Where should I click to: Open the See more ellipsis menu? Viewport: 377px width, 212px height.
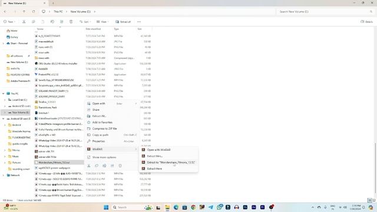pyautogui.click(x=139, y=22)
